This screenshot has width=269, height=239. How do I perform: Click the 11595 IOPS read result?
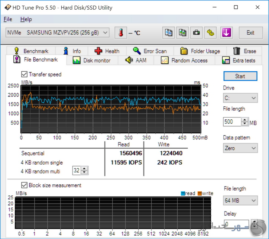[126, 162]
